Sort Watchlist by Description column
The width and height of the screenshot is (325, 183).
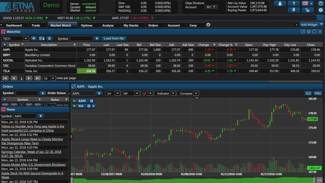tap(50, 45)
